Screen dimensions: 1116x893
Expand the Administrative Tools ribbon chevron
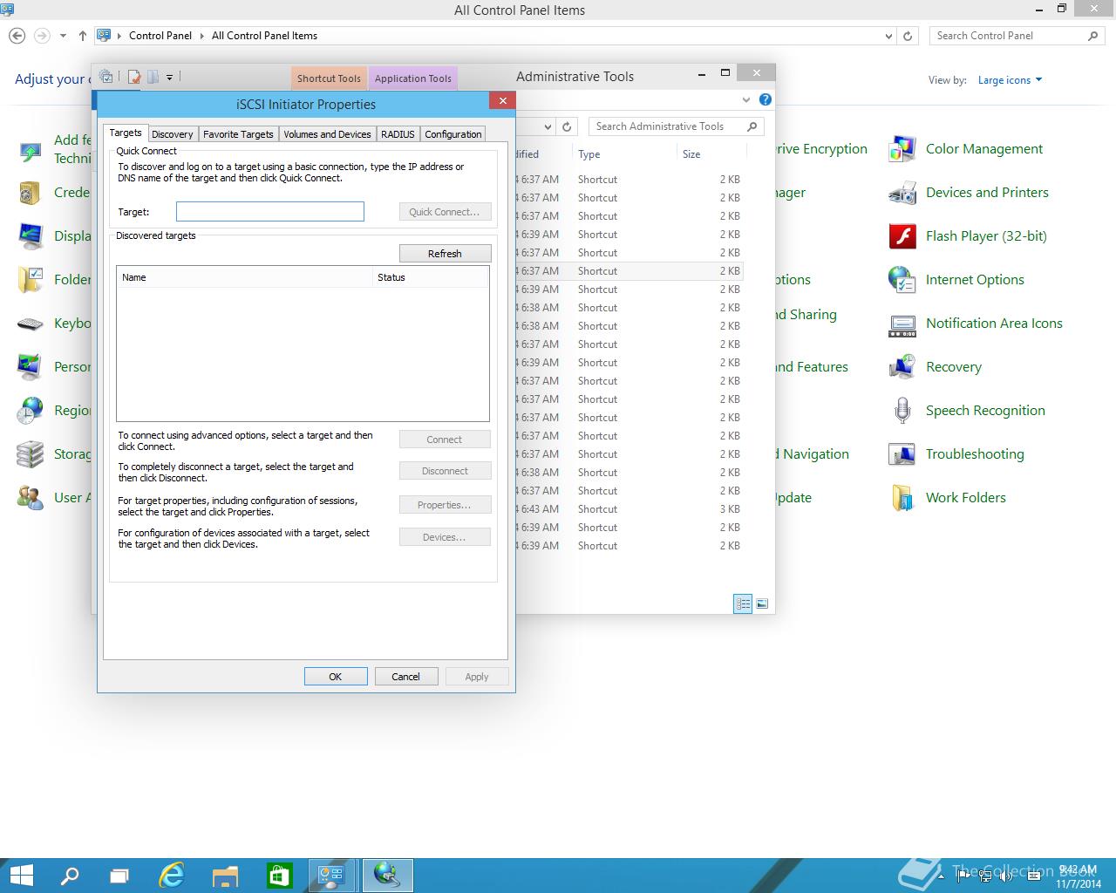tap(746, 99)
